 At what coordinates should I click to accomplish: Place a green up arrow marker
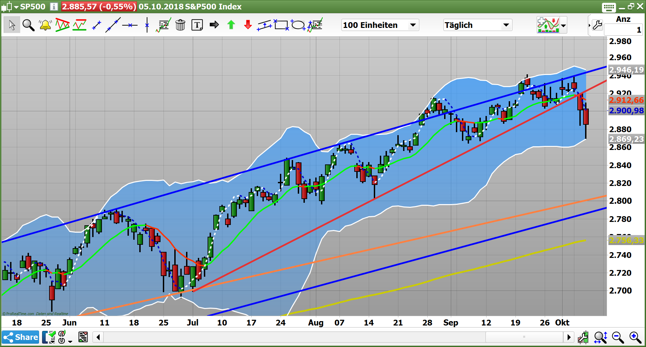click(231, 25)
